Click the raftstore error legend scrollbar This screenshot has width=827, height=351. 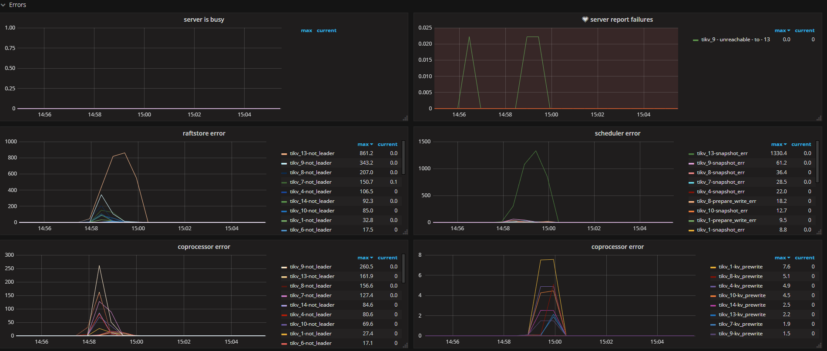(403, 157)
